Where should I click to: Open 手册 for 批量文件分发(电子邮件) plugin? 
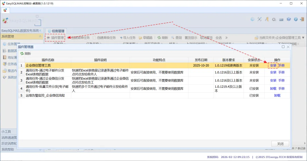tap(281, 89)
